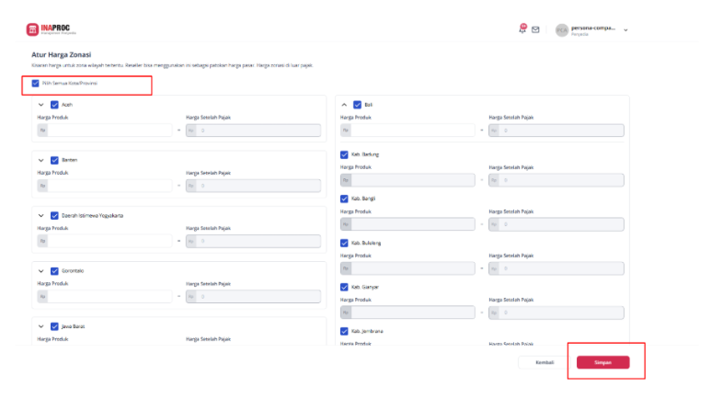Uncheck the Kab. Badung checkbox
Image resolution: width=711 pixels, height=398 pixels.
click(344, 154)
